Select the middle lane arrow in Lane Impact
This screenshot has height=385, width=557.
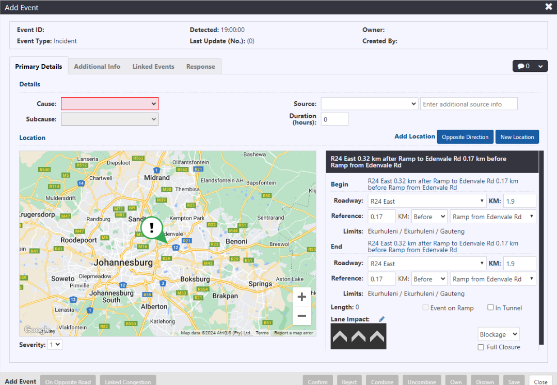(358, 337)
